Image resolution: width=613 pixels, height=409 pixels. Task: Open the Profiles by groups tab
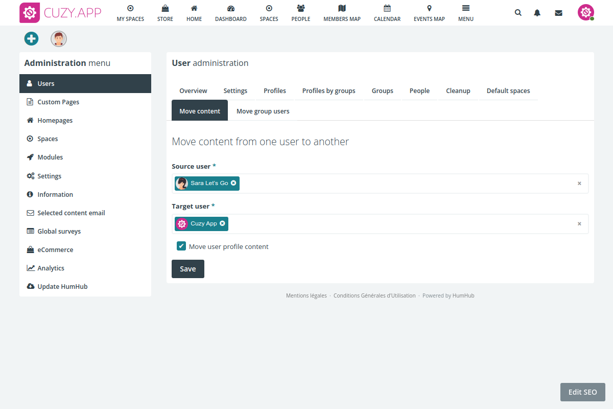pyautogui.click(x=328, y=90)
